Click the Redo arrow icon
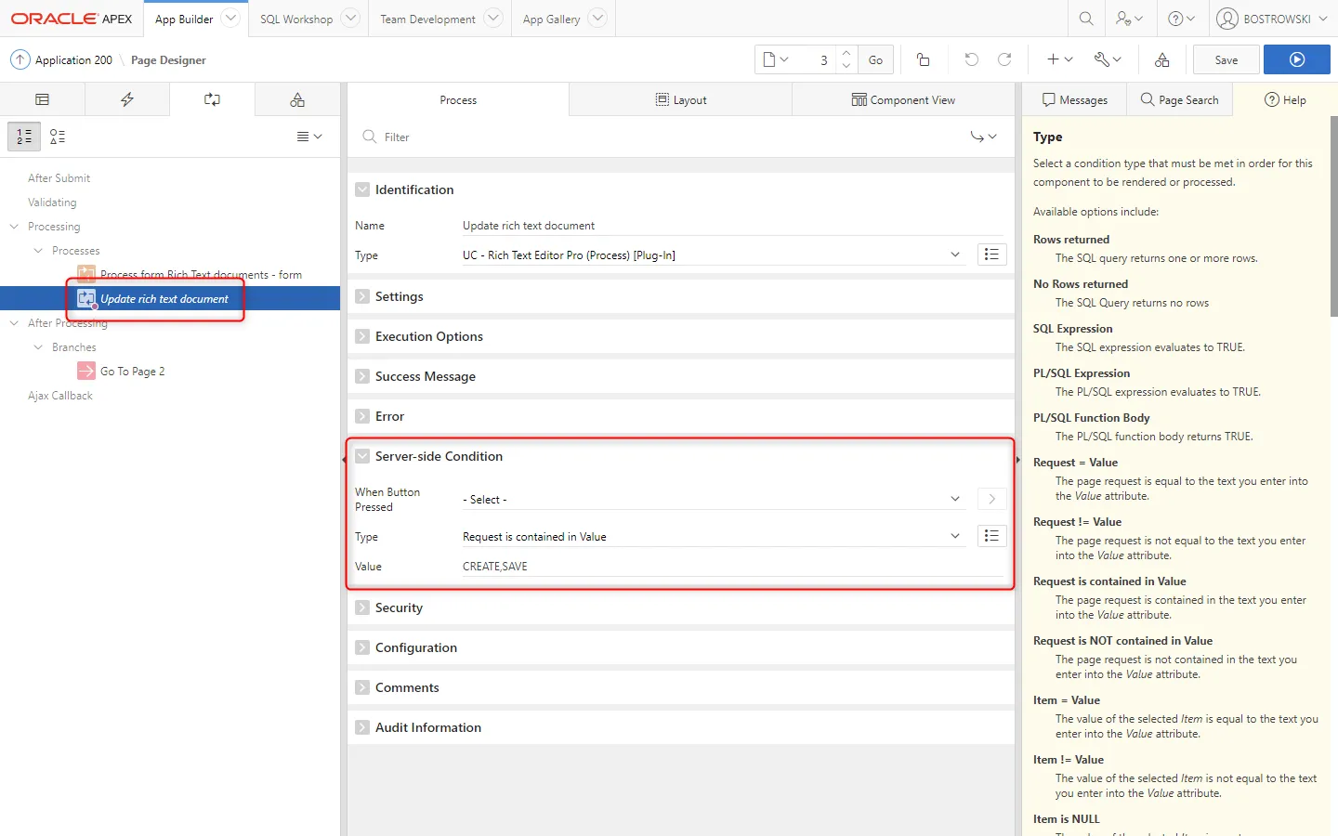This screenshot has width=1338, height=836. coord(1004,59)
